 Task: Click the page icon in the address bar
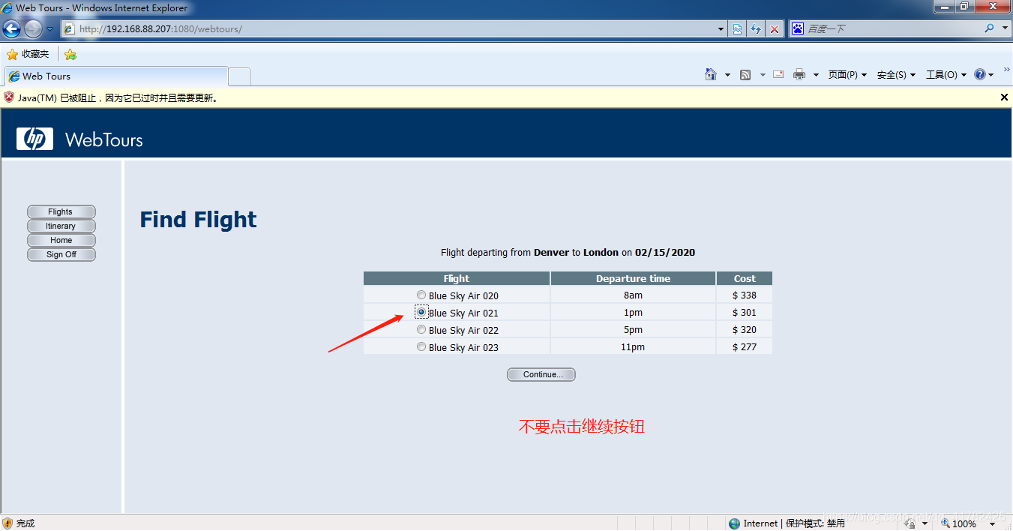(69, 29)
